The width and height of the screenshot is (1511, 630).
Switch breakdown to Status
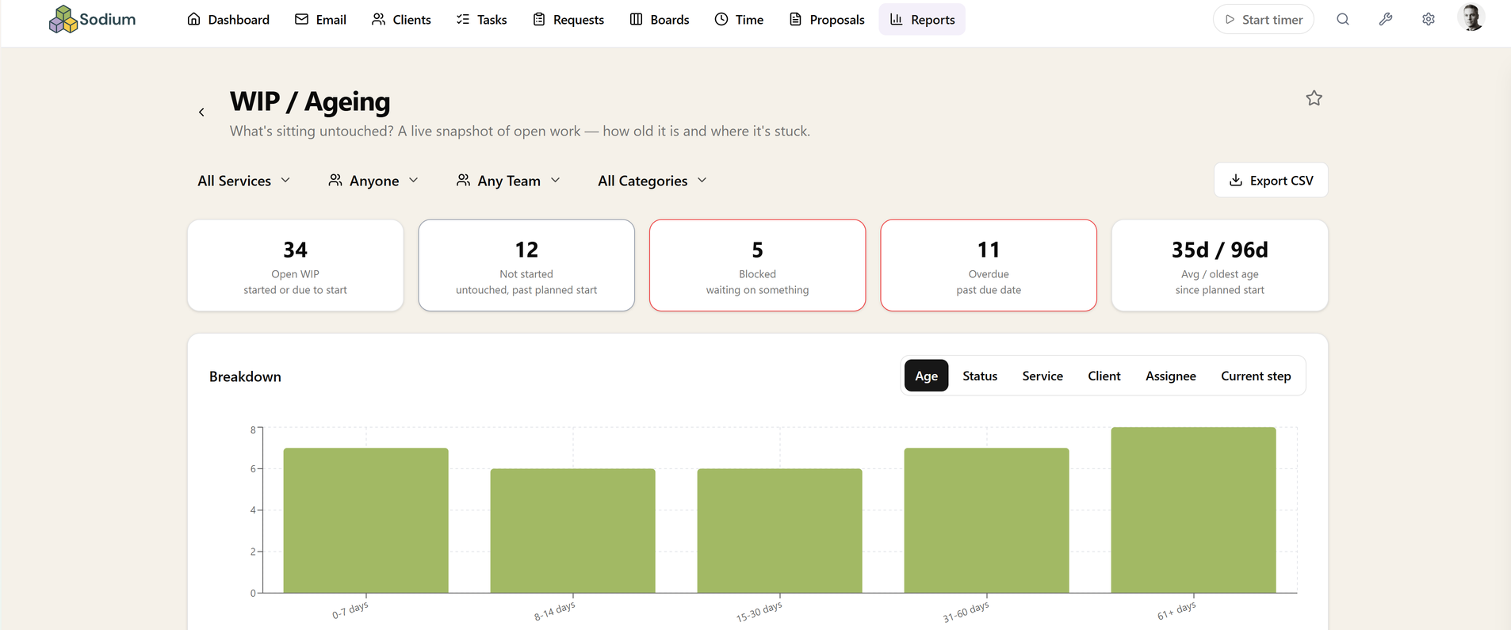[980, 376]
